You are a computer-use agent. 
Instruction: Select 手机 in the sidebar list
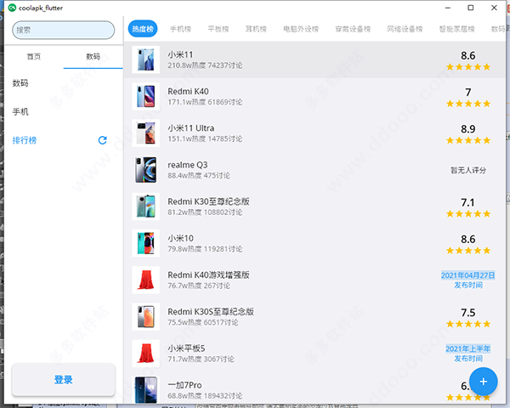(x=20, y=112)
